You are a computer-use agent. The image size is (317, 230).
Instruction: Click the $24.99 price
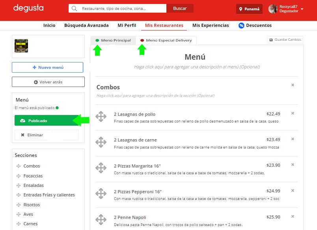pos(273,191)
